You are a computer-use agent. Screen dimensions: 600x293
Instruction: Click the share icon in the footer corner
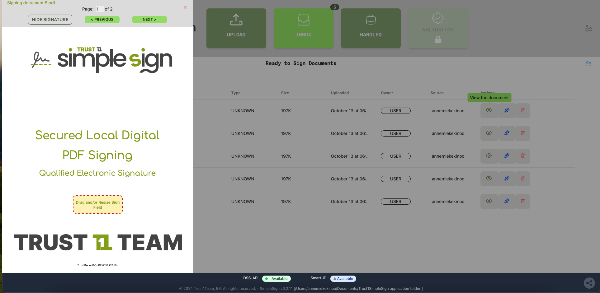(x=589, y=283)
